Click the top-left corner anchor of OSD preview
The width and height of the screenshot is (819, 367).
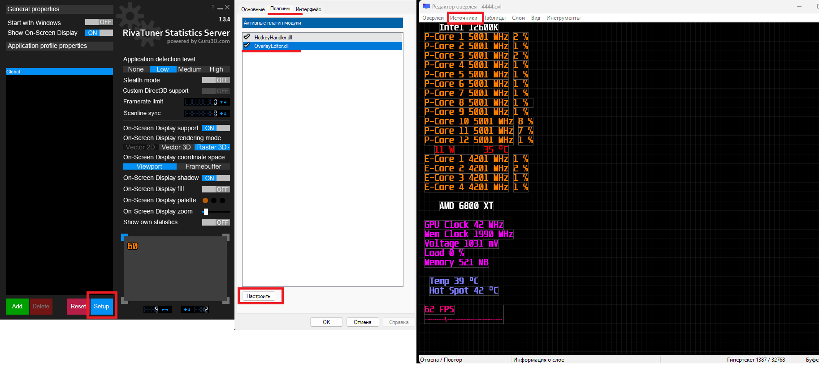coord(124,236)
